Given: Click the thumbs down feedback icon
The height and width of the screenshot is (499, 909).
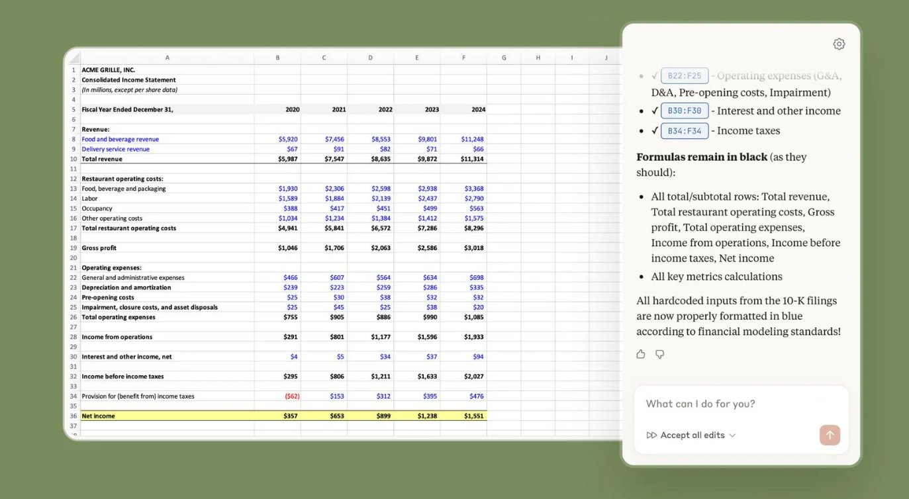Looking at the screenshot, I should [659, 355].
